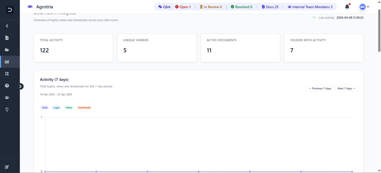Select Docs 25 in the top bar
This screenshot has width=381, height=173.
coord(270,7)
